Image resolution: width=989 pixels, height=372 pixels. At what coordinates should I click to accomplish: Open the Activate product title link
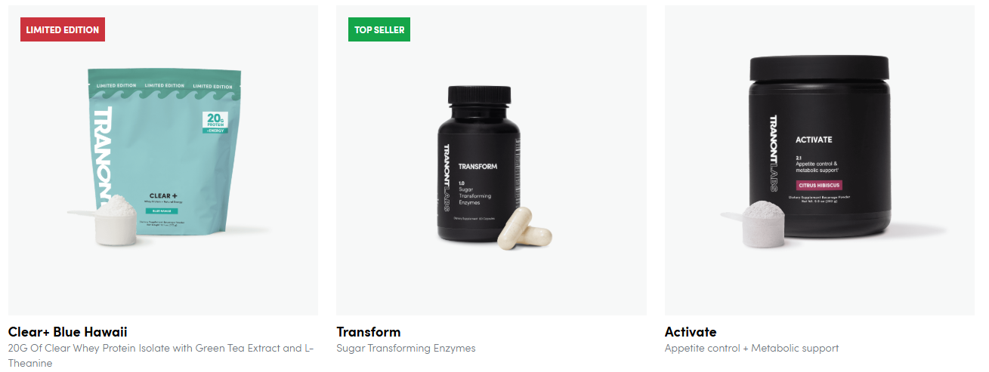691,332
